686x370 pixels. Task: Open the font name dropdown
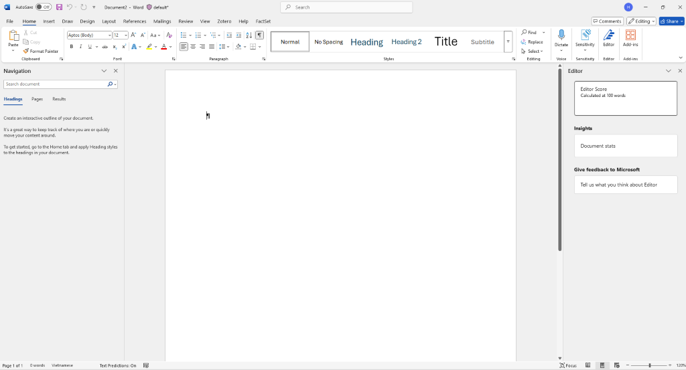click(x=109, y=35)
